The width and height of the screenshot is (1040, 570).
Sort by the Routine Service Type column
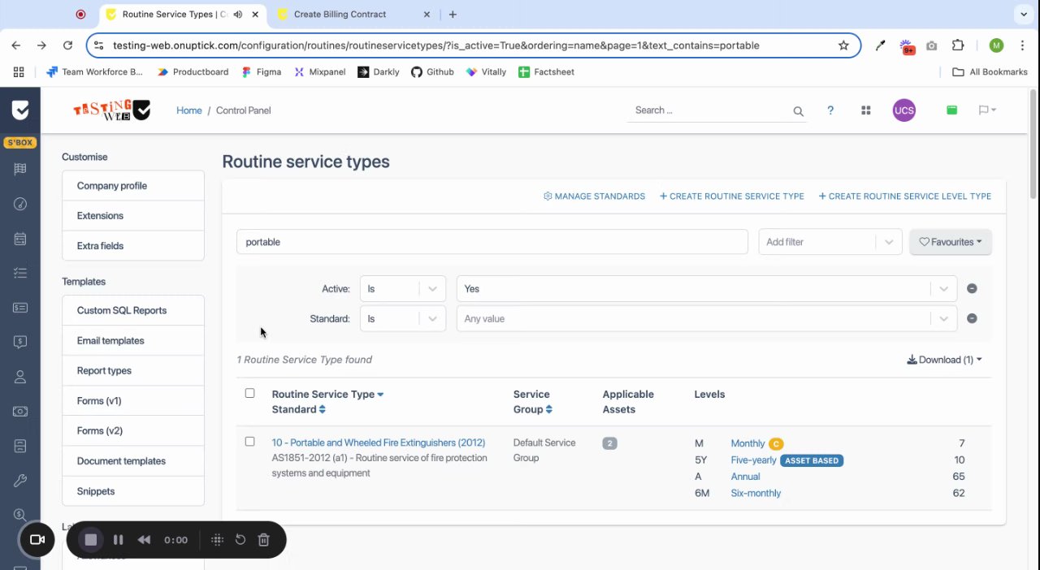click(327, 394)
